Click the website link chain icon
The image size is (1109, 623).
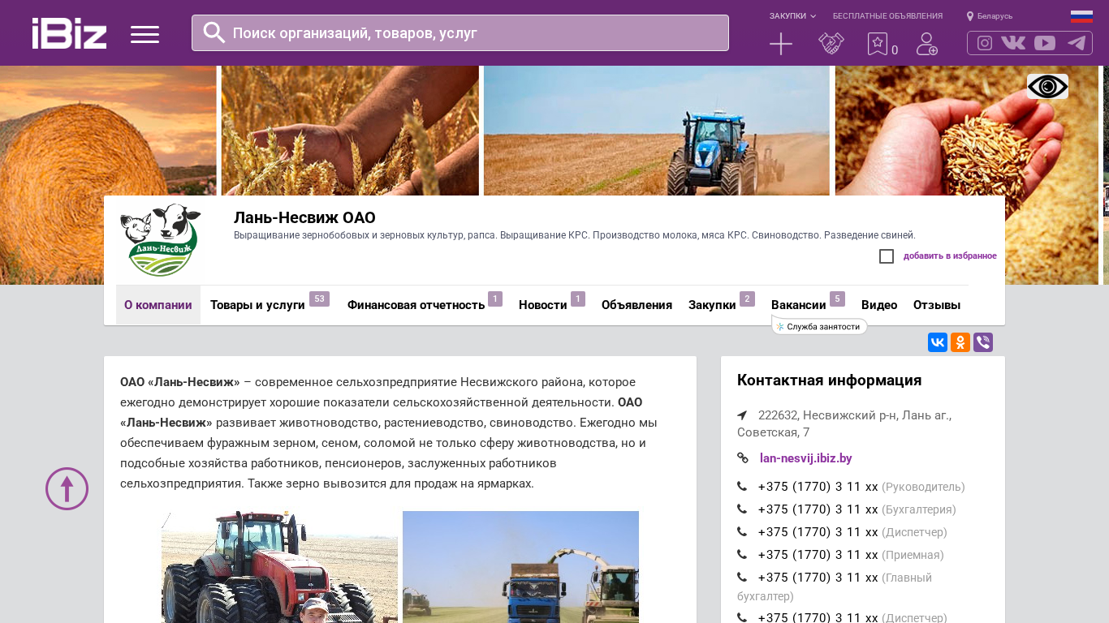coord(743,458)
